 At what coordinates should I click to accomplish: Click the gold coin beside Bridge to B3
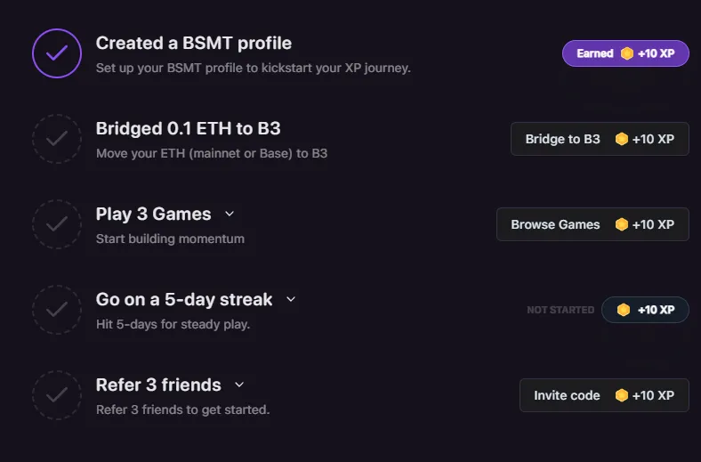[622, 139]
